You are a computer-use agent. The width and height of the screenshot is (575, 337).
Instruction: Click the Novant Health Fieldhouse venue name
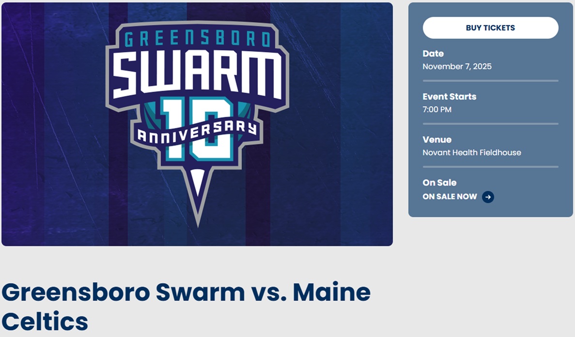(x=472, y=153)
